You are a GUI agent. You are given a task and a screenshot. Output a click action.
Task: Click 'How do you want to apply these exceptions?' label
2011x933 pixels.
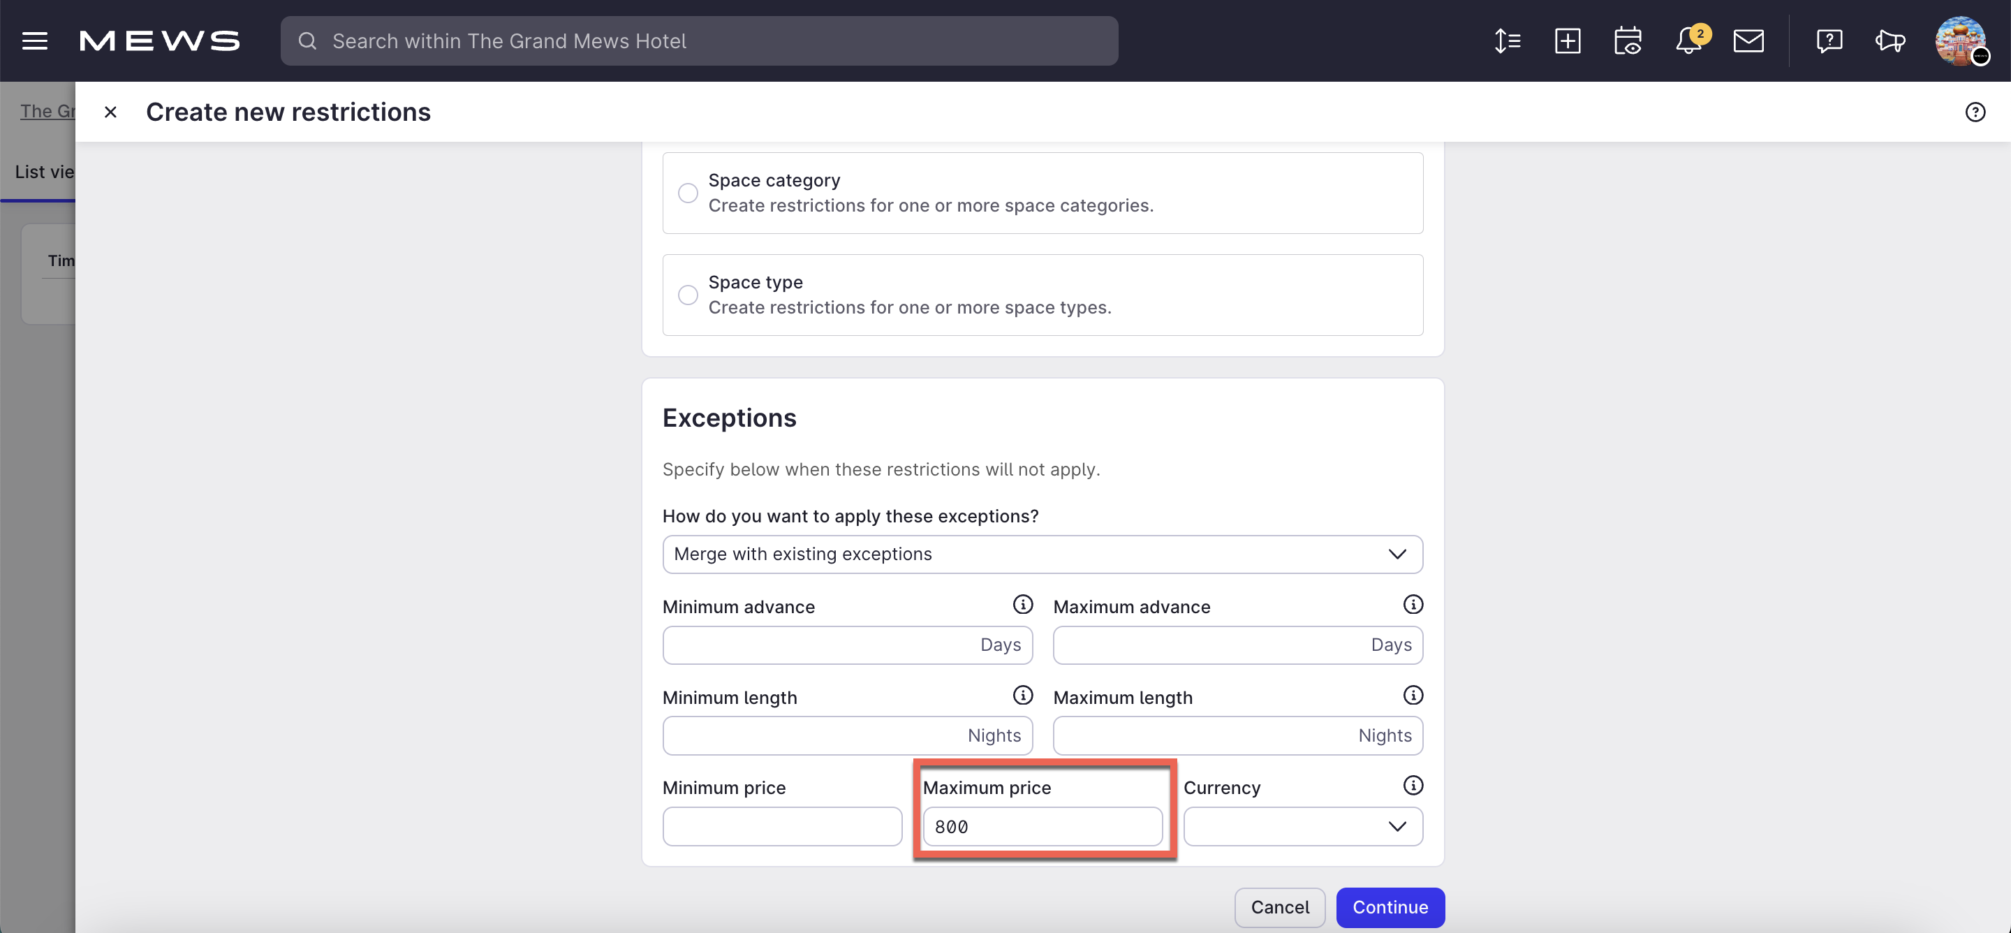coord(850,517)
